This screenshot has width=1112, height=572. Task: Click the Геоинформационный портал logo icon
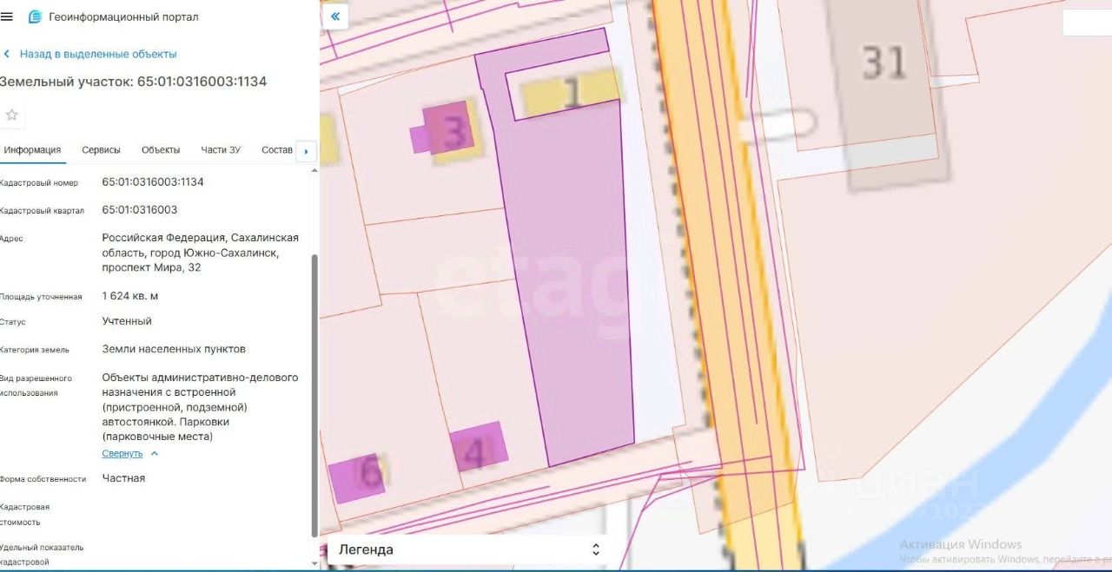click(x=35, y=16)
